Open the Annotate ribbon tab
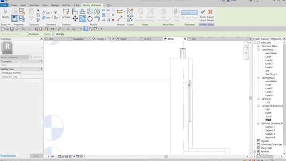 tap(34, 5)
